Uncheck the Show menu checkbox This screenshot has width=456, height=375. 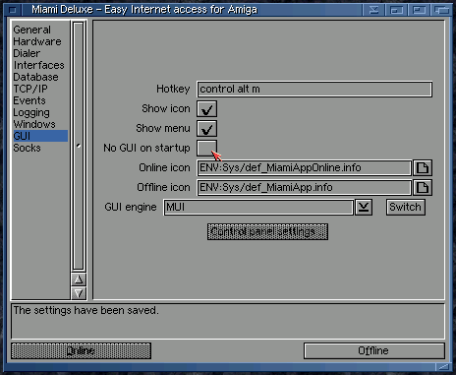coord(206,129)
